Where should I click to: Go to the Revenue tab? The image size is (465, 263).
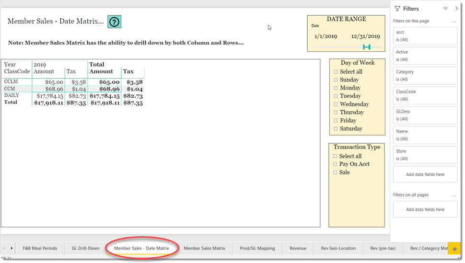point(298,248)
